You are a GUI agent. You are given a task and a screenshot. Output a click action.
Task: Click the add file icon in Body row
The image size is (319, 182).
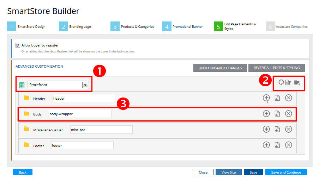click(277, 114)
